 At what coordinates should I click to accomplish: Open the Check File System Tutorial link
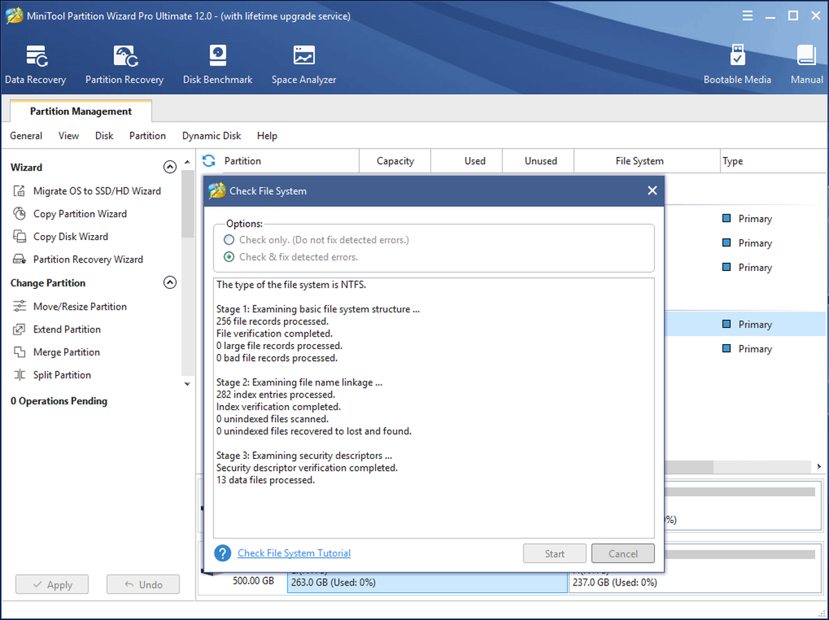coord(294,553)
